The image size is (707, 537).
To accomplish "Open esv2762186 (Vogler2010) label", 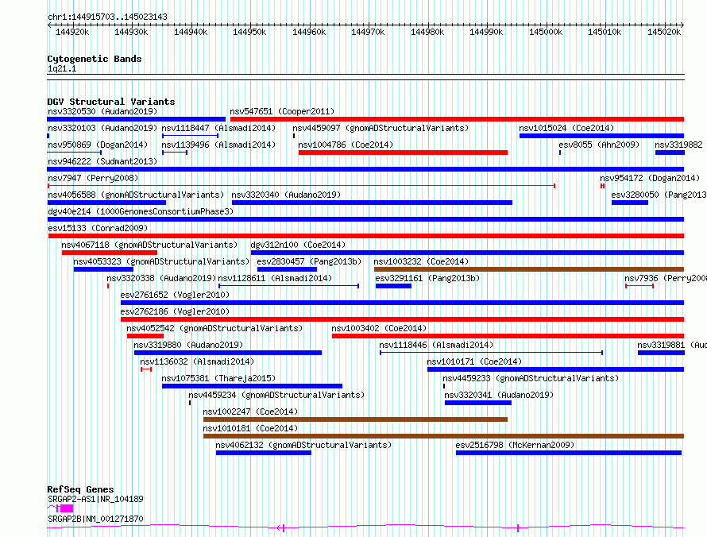I will point(175,311).
